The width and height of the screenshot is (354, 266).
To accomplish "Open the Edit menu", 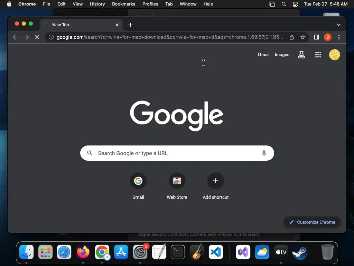I will coord(61,4).
